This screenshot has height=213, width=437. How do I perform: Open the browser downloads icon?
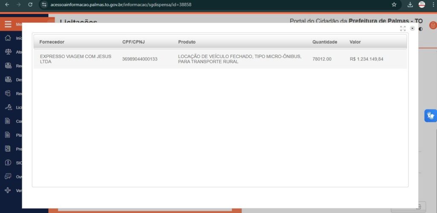(410, 4)
